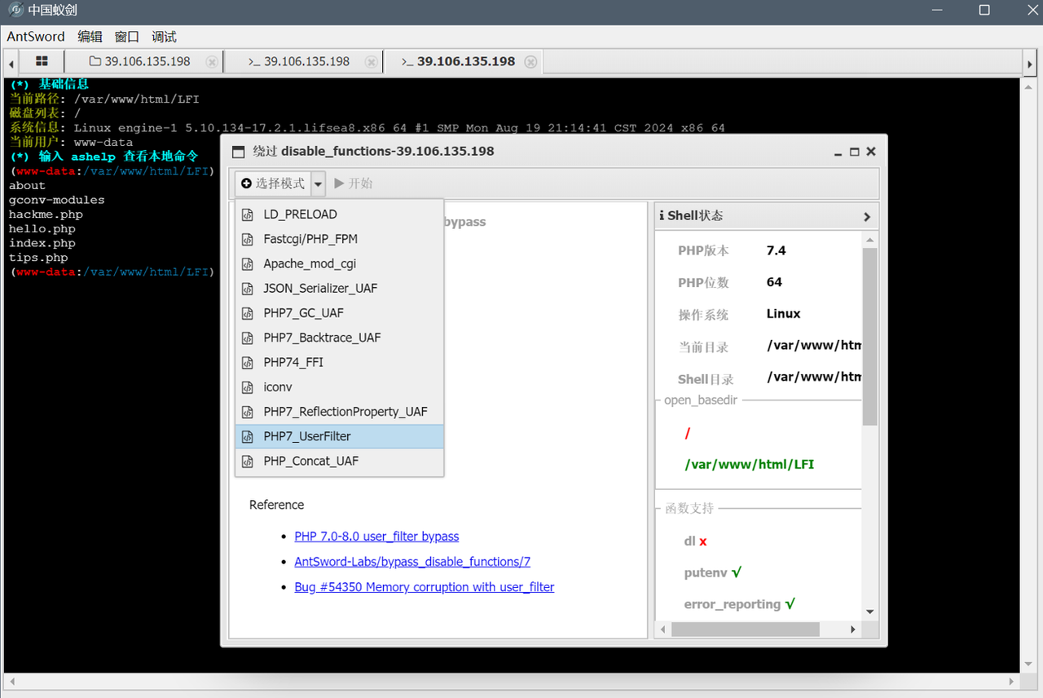Image resolution: width=1043 pixels, height=698 pixels.
Task: Choose PHP7_Backtrace_UAF mode
Action: [x=340, y=338]
